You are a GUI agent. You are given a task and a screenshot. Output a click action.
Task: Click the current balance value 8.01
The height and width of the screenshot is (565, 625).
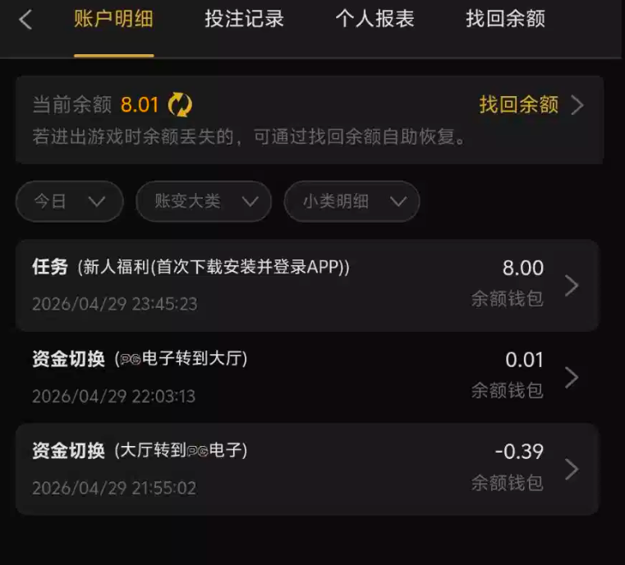(140, 105)
